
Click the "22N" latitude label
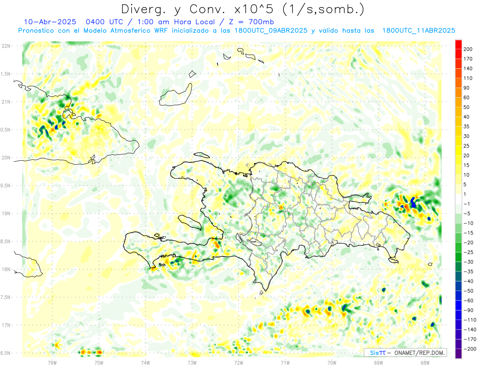pyautogui.click(x=6, y=46)
